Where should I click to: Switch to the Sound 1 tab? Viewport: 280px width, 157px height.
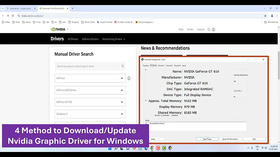pyautogui.click(x=161, y=66)
